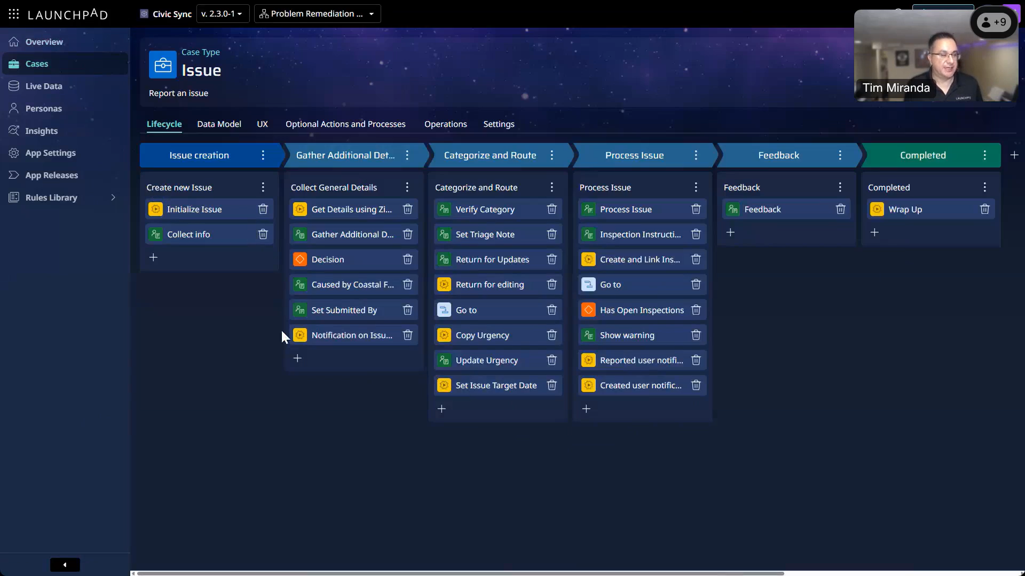Open Optional Actions and Processes tab
The image size is (1025, 576).
[x=345, y=124]
